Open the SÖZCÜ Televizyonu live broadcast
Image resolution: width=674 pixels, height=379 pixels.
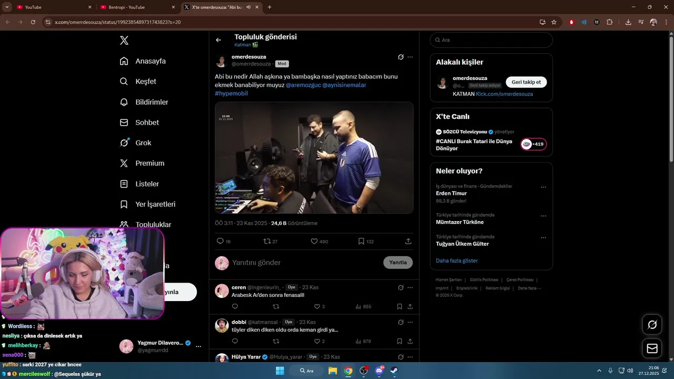pyautogui.click(x=491, y=140)
